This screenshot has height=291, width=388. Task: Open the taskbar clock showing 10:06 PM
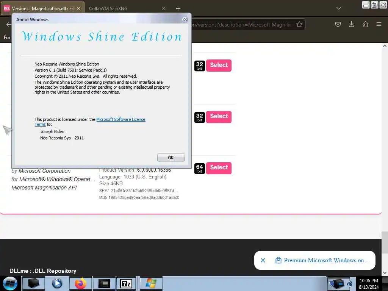369,283
